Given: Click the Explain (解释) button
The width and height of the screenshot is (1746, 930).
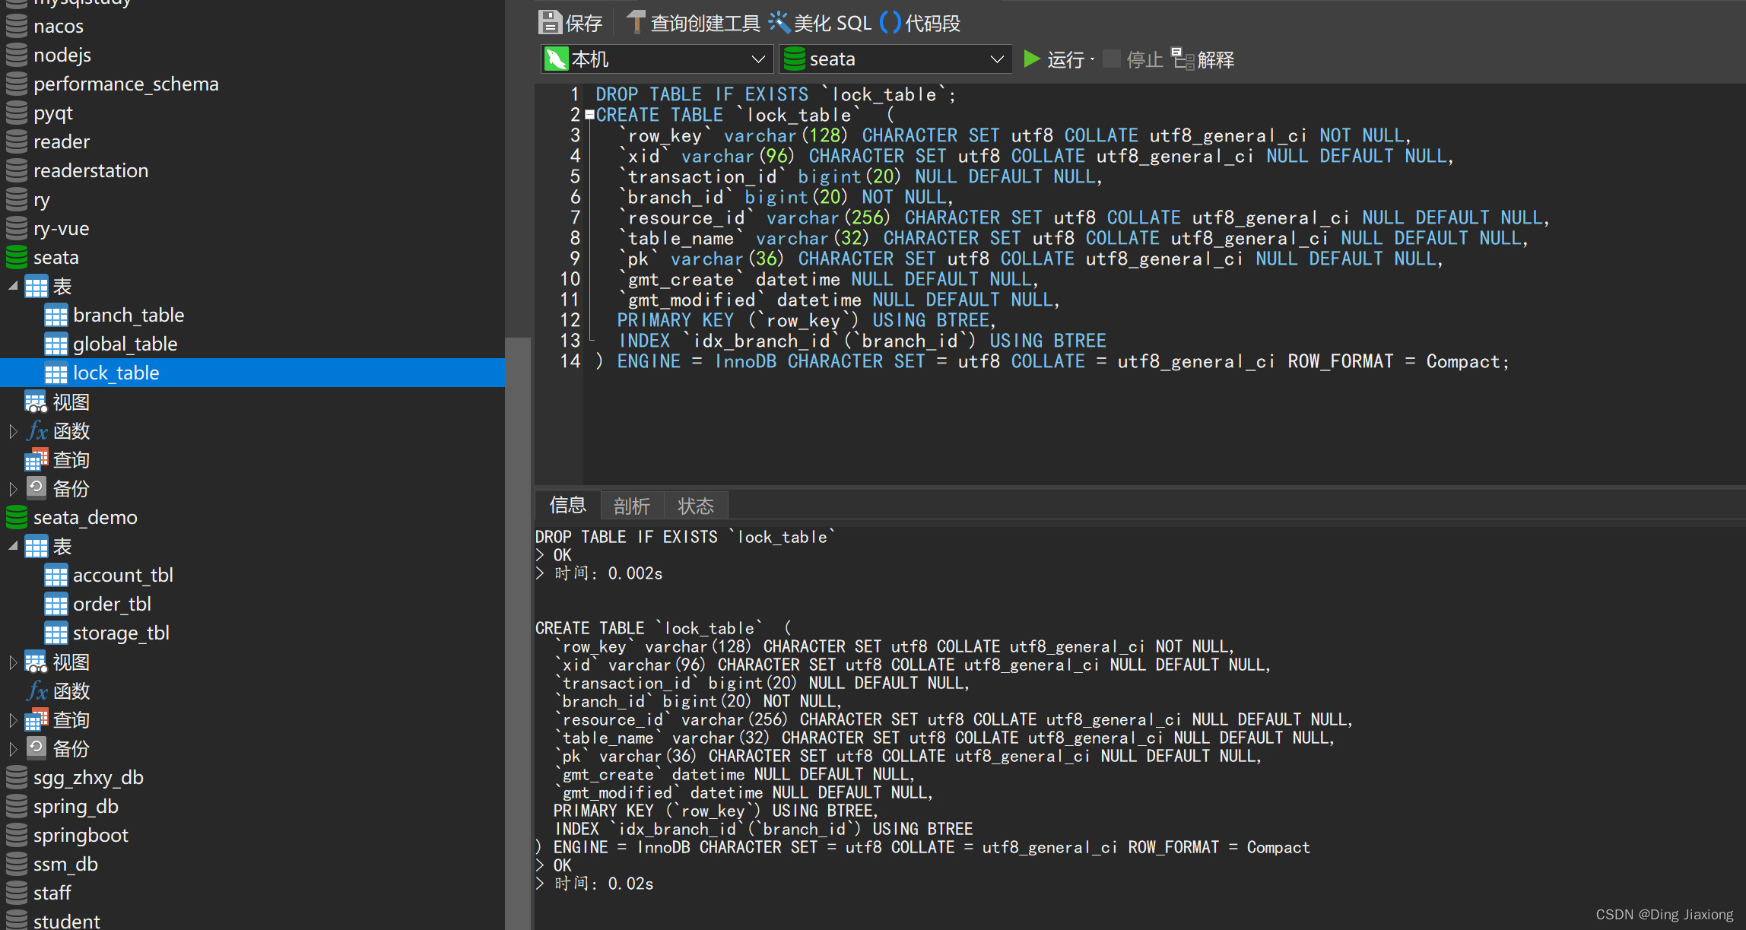Looking at the screenshot, I should pyautogui.click(x=1202, y=59).
